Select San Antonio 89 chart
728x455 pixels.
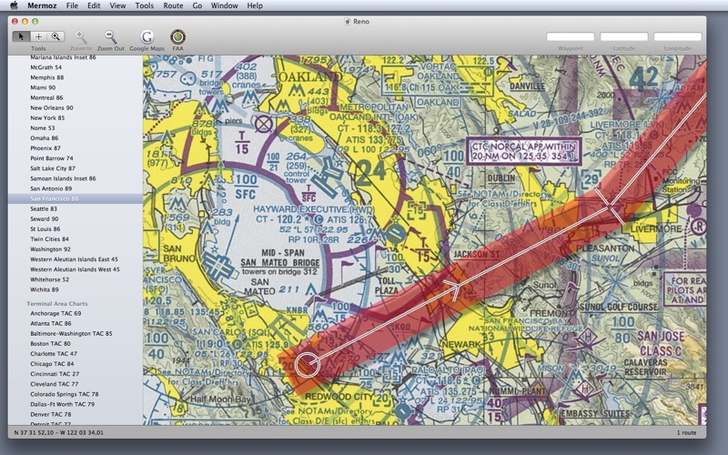coord(51,188)
